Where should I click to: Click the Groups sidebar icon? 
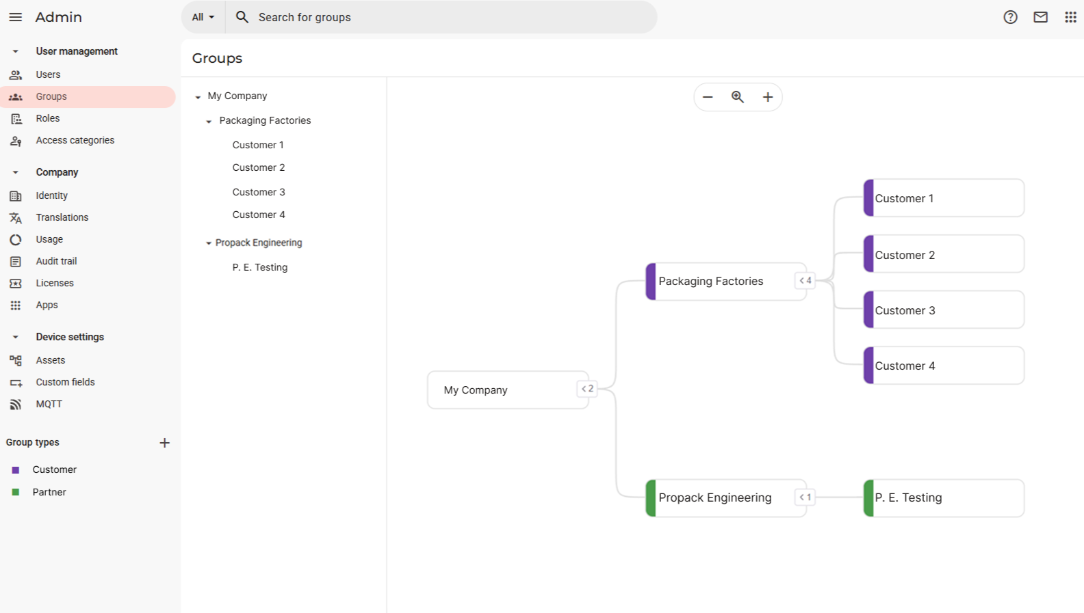(x=16, y=96)
